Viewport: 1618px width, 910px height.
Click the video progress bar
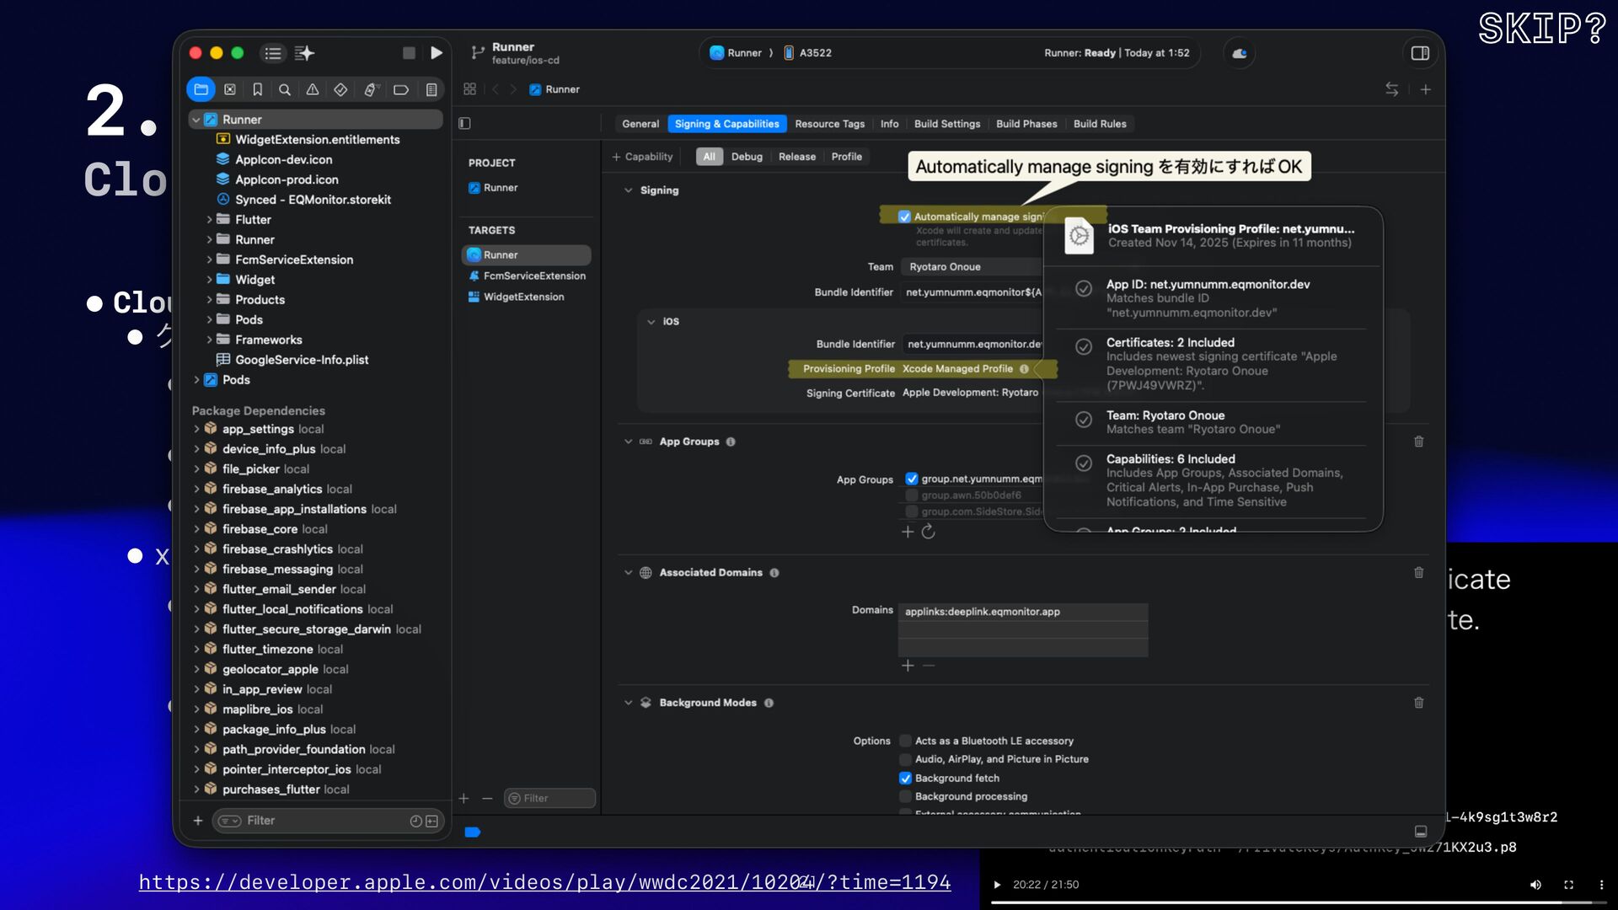pos(1264,902)
